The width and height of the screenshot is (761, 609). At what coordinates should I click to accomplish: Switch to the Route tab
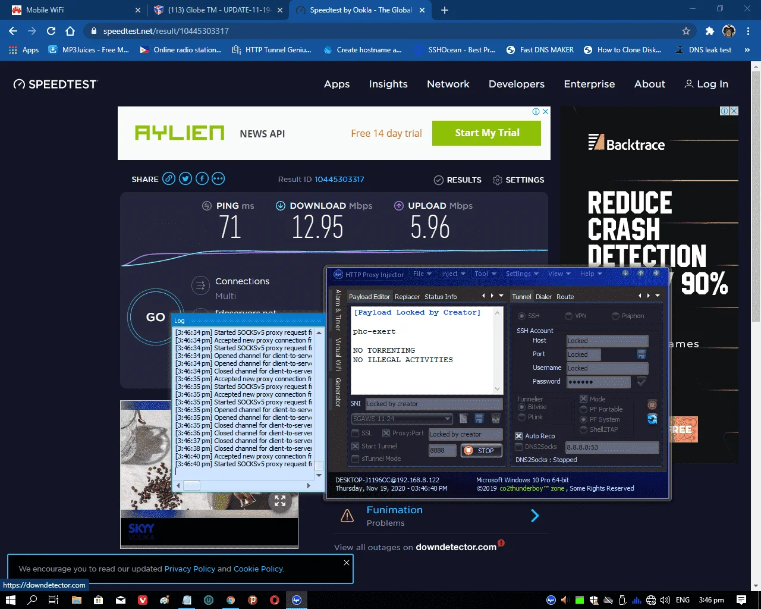tap(565, 297)
